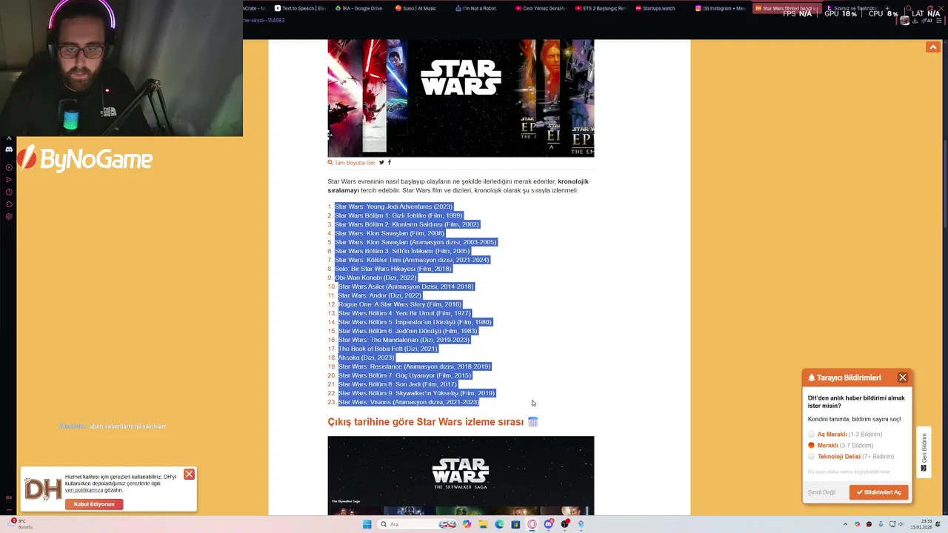Share the article on Twitter

point(381,162)
